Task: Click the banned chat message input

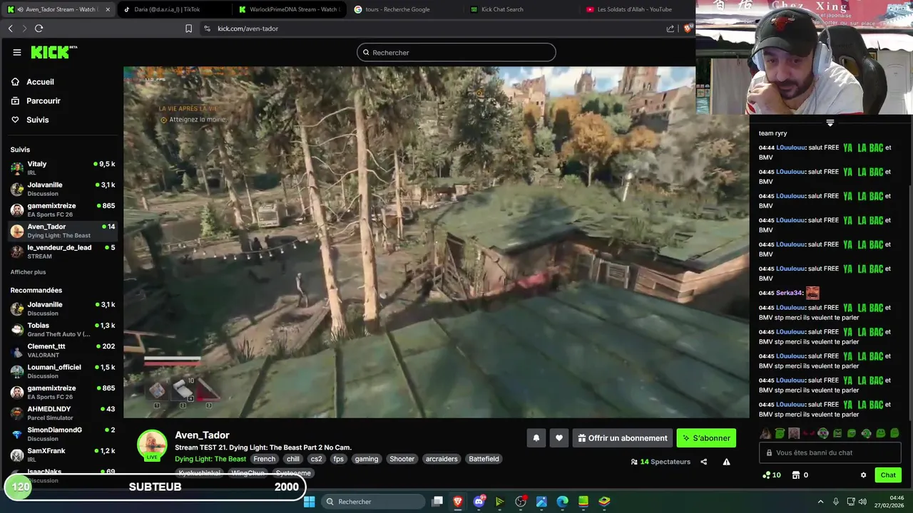Action: click(830, 452)
